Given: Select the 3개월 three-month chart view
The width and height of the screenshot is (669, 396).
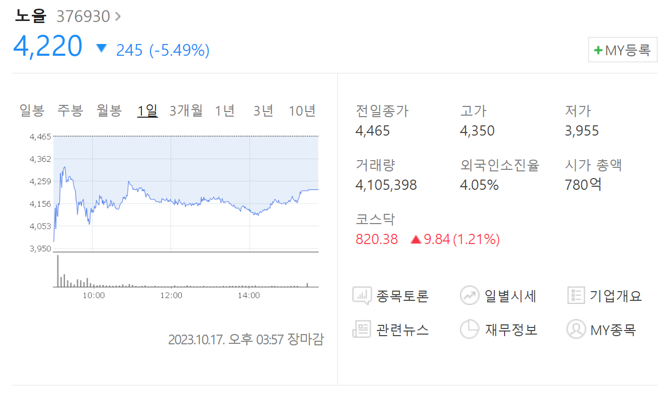Looking at the screenshot, I should pyautogui.click(x=185, y=110).
